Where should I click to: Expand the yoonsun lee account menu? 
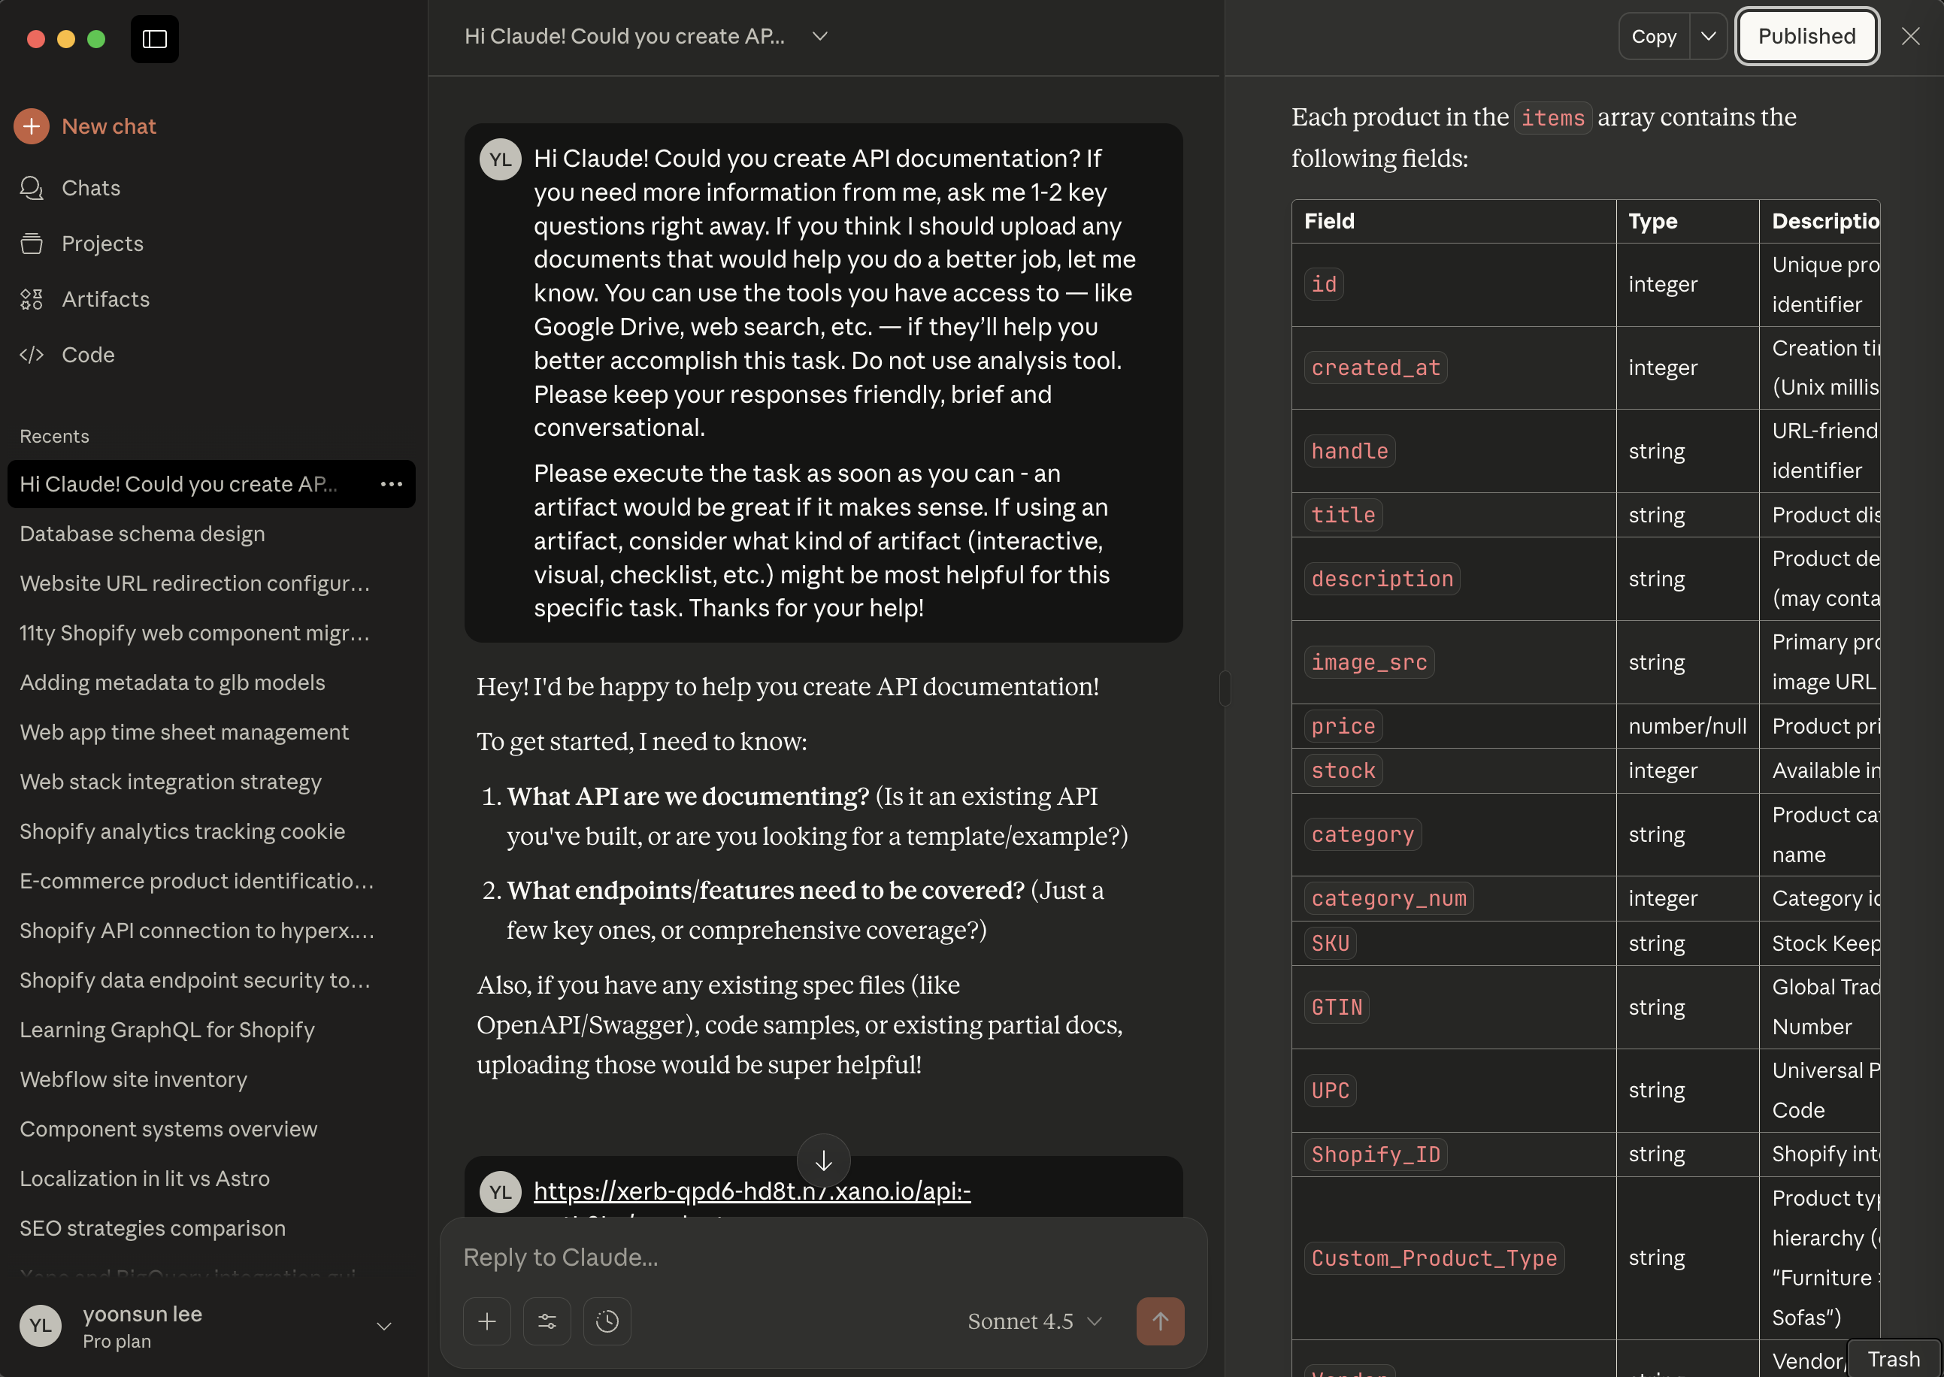pyautogui.click(x=383, y=1326)
